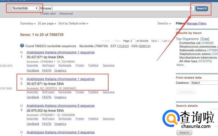Expand the Sort by Default order dropdown

[73, 24]
